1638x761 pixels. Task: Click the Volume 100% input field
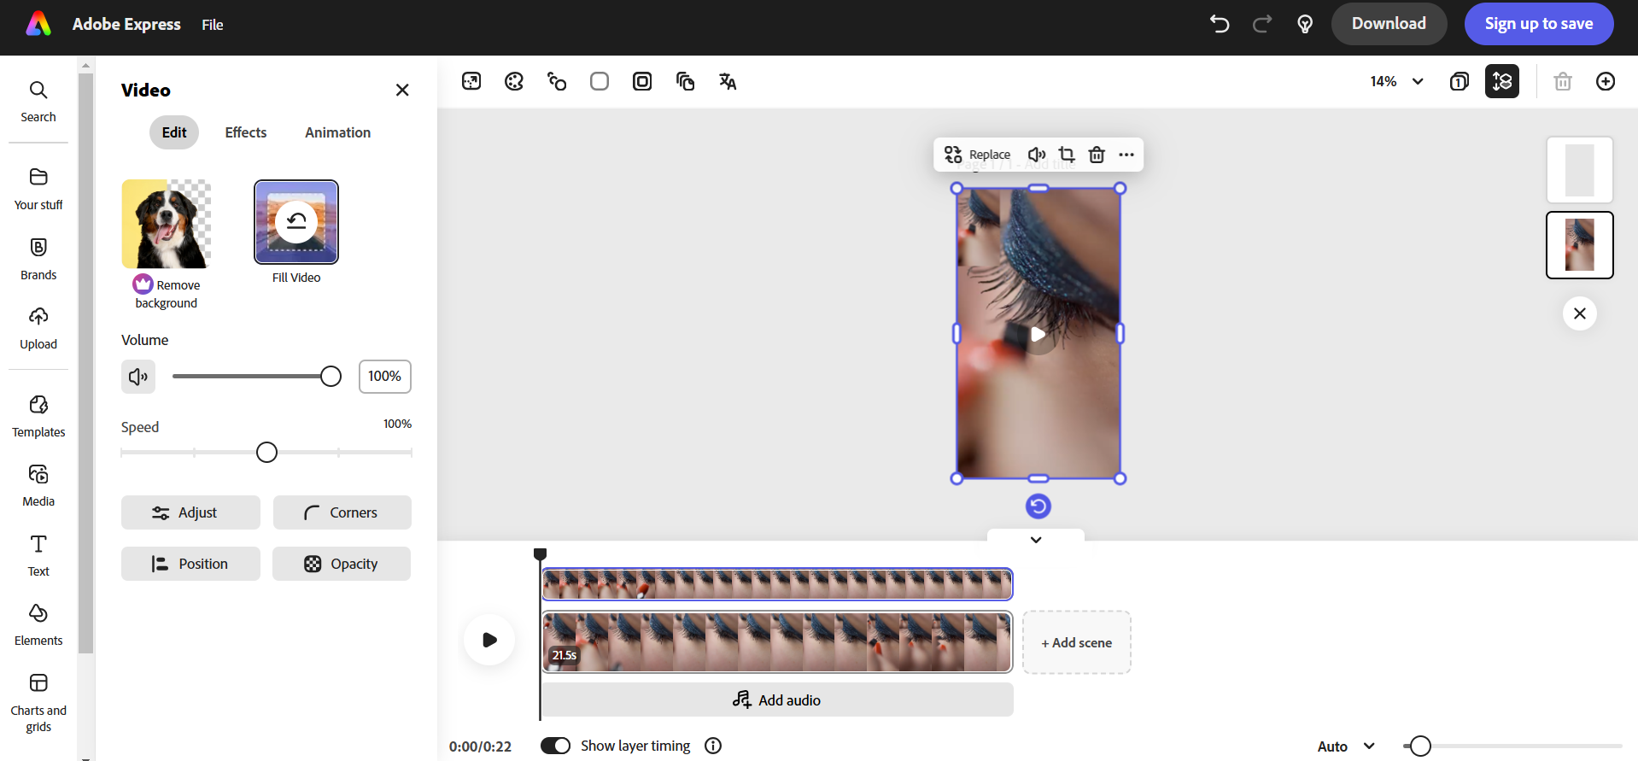(x=385, y=377)
